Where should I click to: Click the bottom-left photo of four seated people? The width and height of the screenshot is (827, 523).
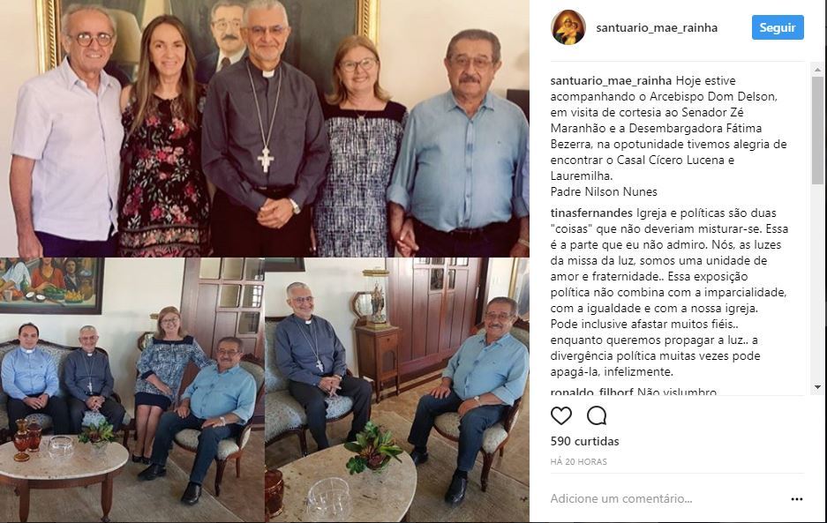132,390
